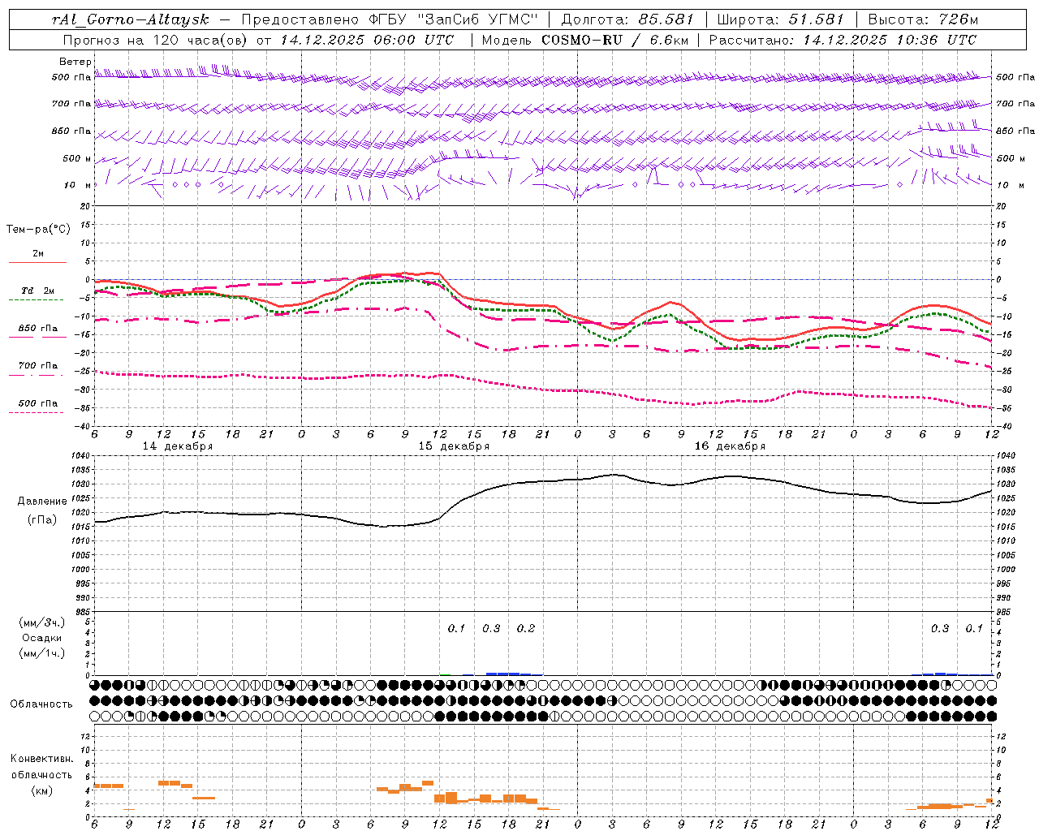1039x831 pixels.
Task: Click the solid red 2м legend line sample
Action: 37,263
